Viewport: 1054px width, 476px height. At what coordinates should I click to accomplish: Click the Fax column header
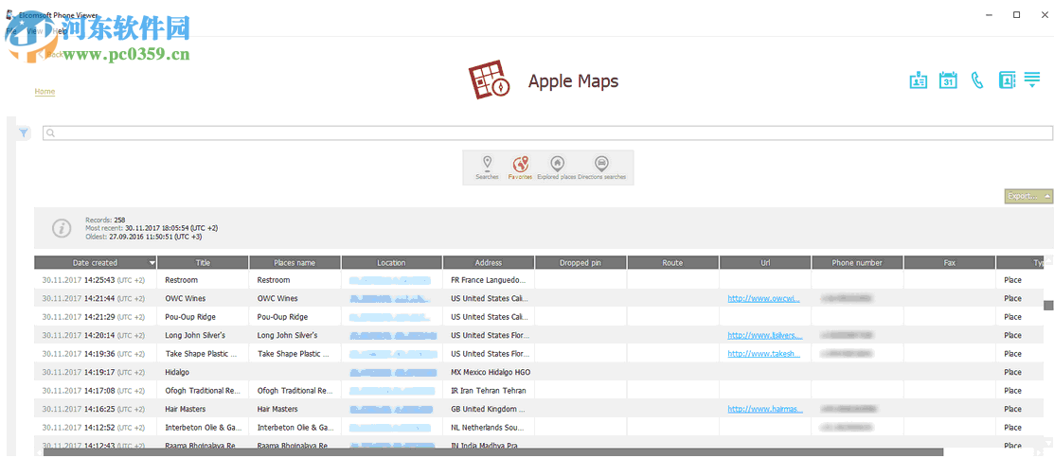[x=949, y=262]
